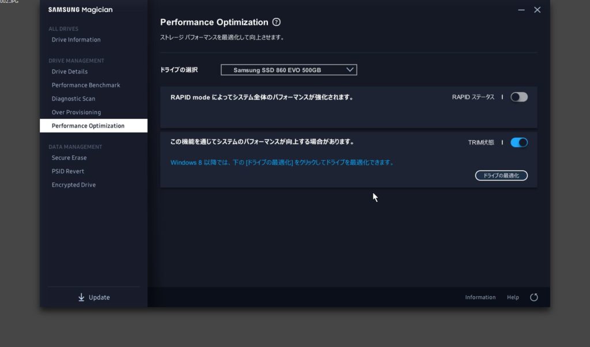590x347 pixels.
Task: Close the Samsung Magician window
Action: click(x=538, y=10)
